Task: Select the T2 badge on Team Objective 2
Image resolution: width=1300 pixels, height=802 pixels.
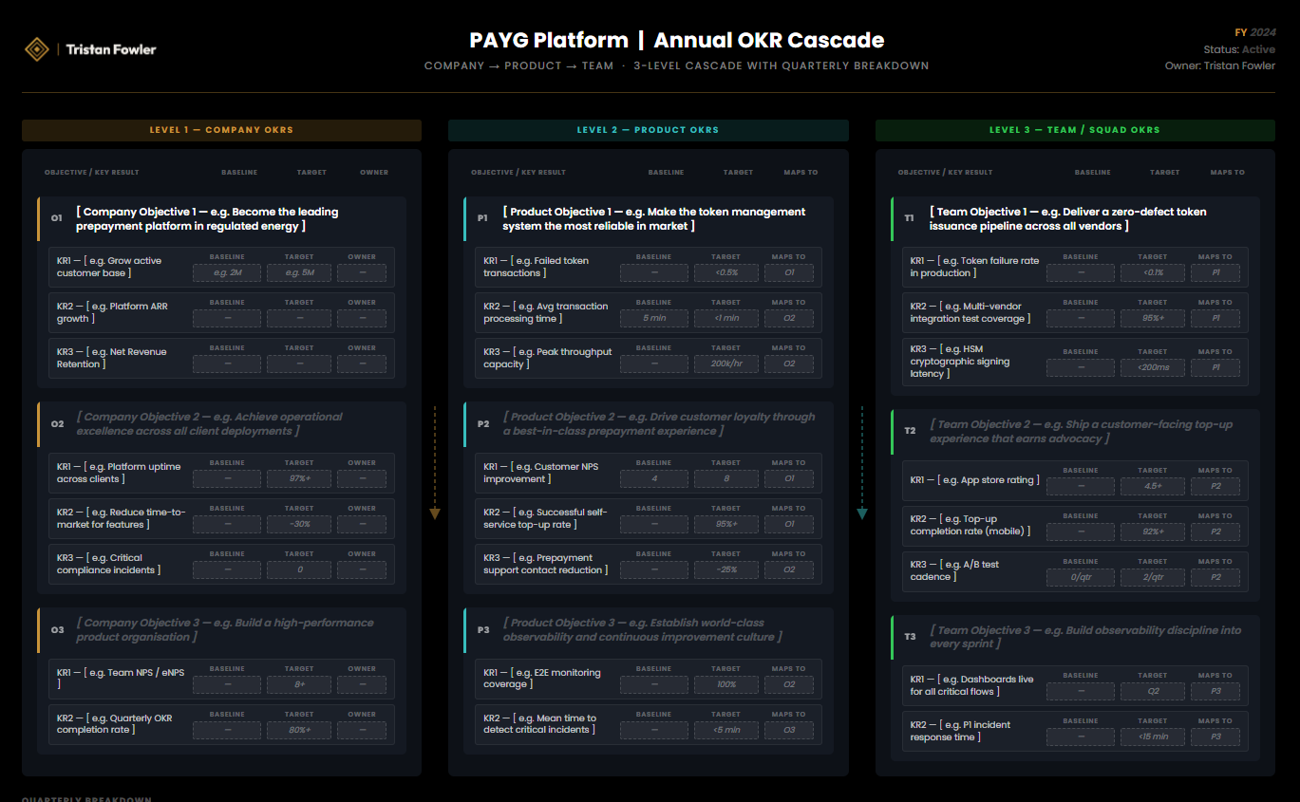Action: point(910,430)
